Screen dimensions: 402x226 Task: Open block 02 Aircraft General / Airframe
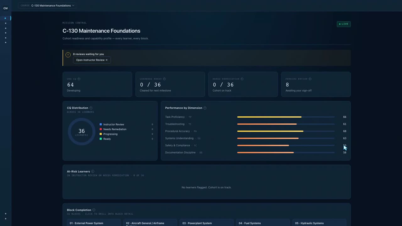point(150,223)
